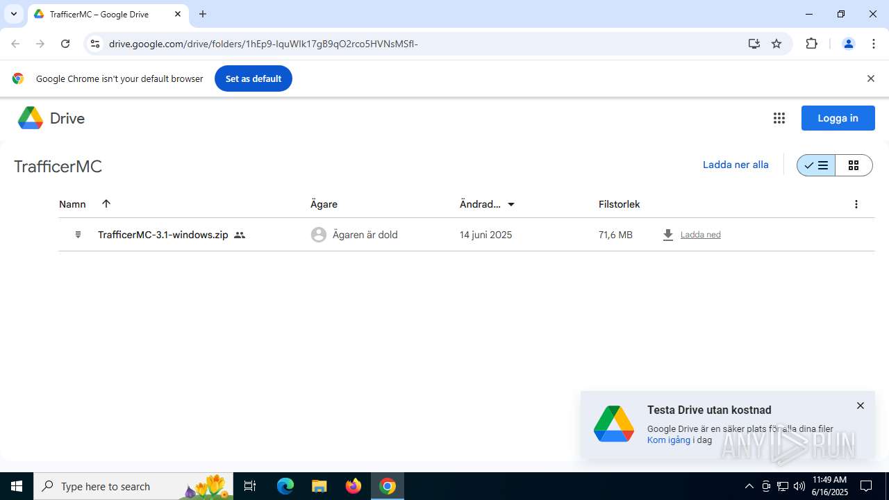The width and height of the screenshot is (889, 500).
Task: Switch to grid layout view
Action: [x=854, y=165]
